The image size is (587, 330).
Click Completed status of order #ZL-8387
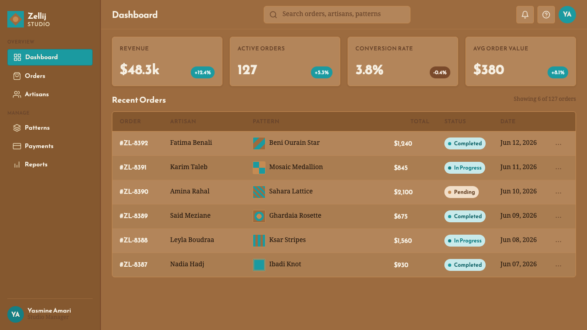coord(465,265)
